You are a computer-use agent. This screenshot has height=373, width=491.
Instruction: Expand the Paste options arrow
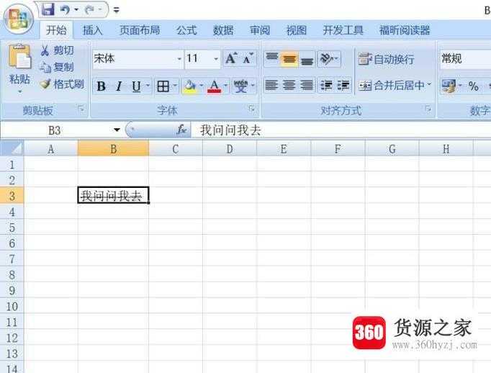click(19, 91)
